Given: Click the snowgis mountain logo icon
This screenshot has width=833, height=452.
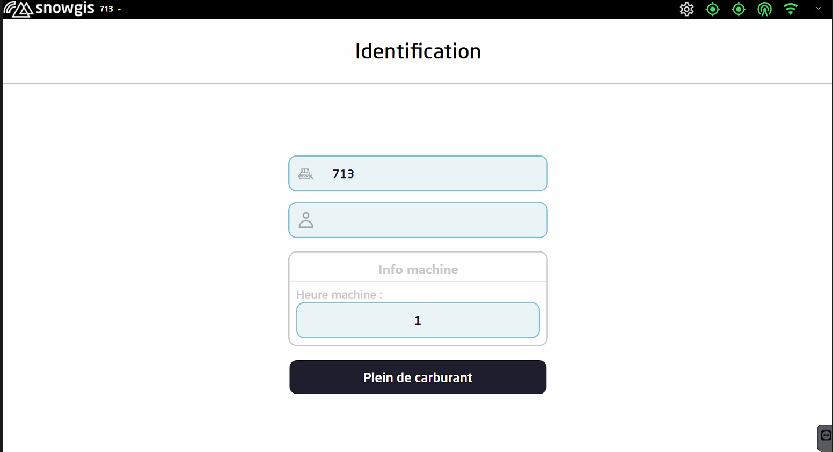Looking at the screenshot, I should pos(18,9).
